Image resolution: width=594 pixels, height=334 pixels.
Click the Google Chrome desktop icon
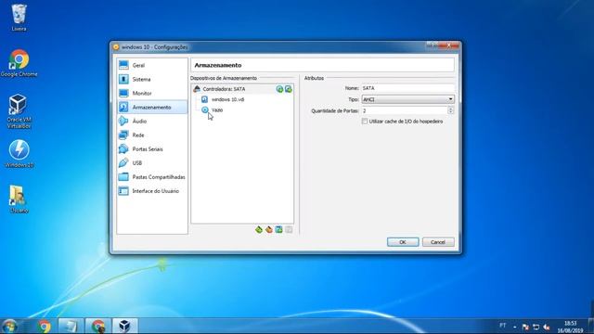pos(19,63)
